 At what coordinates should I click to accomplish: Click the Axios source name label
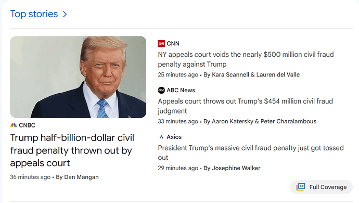pos(174,137)
